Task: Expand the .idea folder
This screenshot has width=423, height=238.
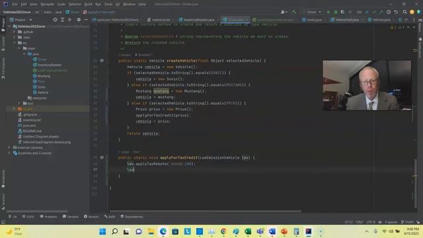Action: 15,37
